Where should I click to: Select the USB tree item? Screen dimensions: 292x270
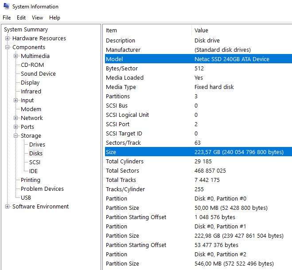click(x=26, y=197)
